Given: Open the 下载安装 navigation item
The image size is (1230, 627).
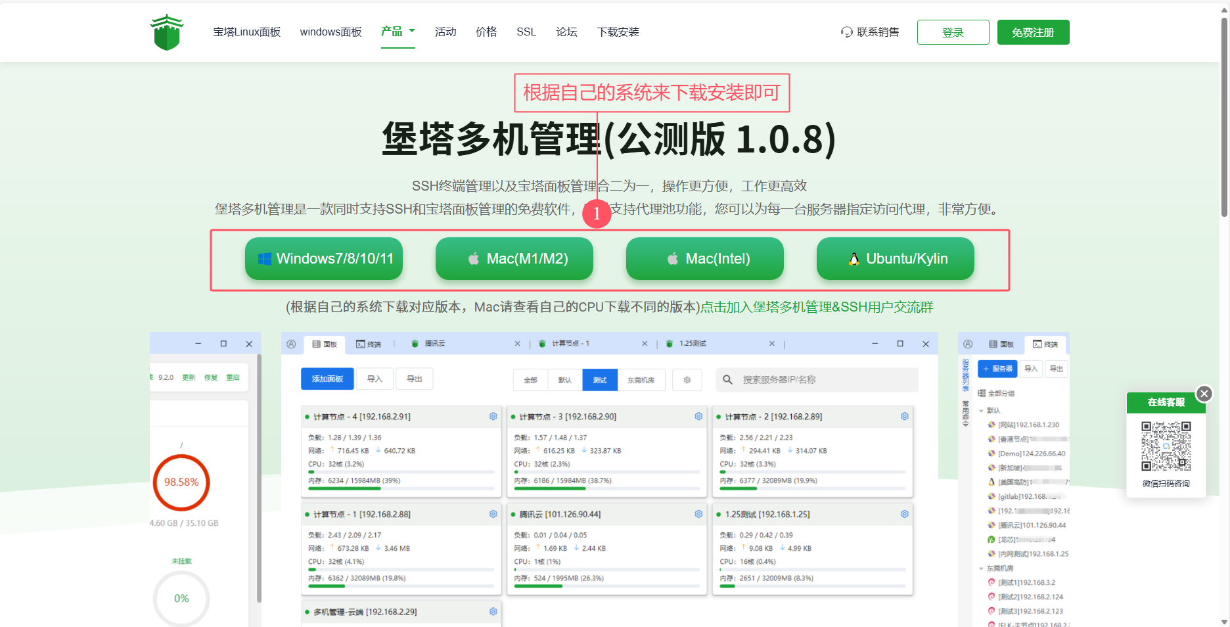Looking at the screenshot, I should [618, 32].
